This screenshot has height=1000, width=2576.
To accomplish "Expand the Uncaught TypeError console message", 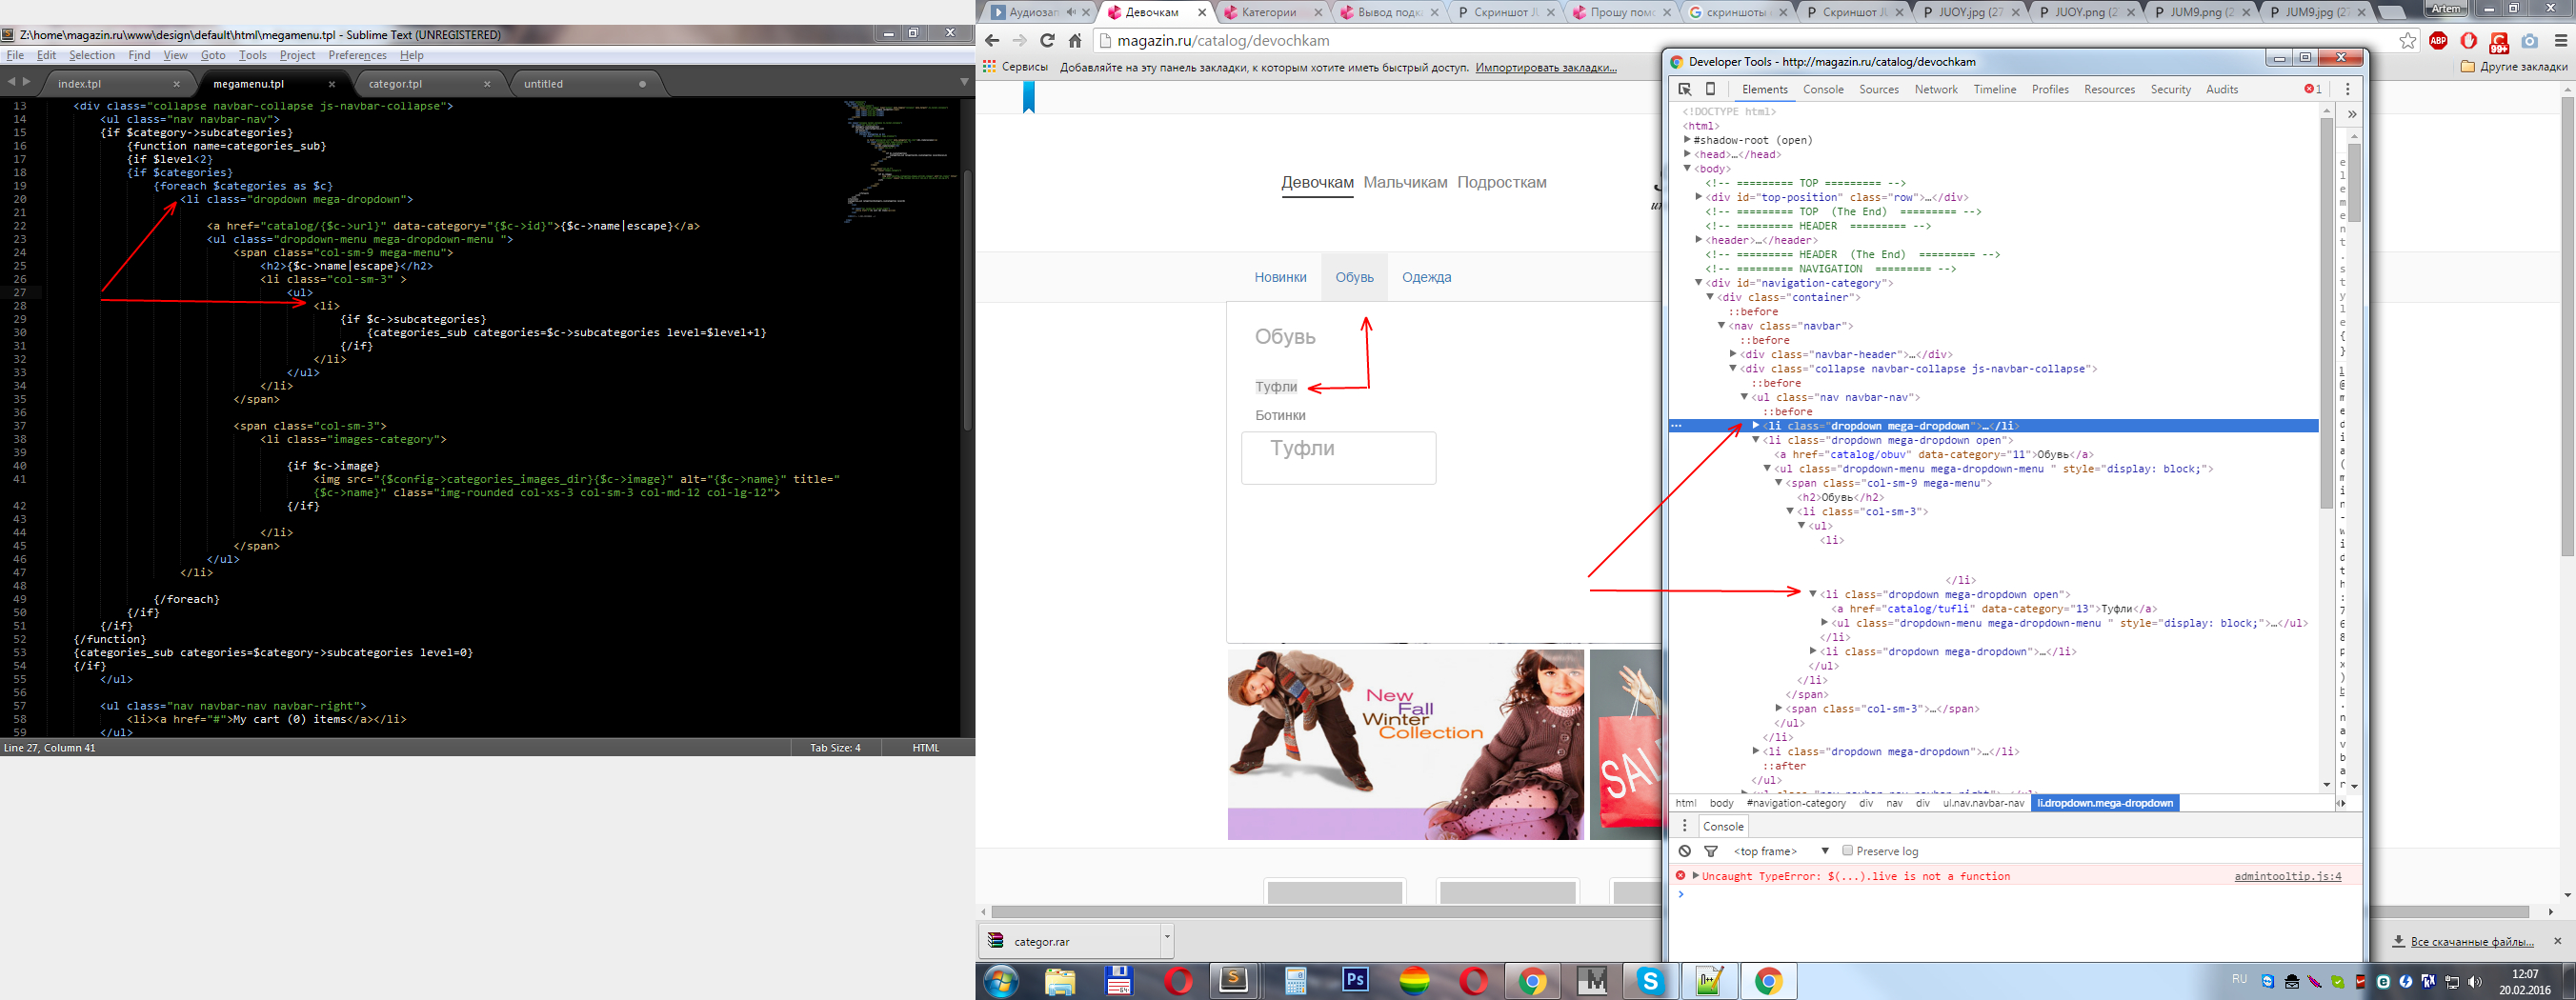I will 1696,876.
